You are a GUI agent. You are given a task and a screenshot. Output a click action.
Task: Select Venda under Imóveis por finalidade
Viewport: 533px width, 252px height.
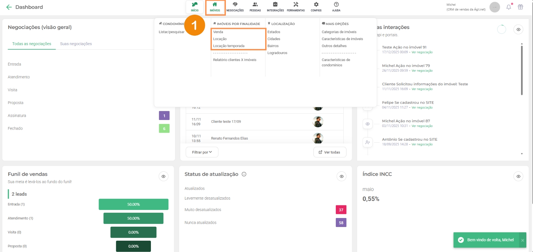(x=218, y=32)
